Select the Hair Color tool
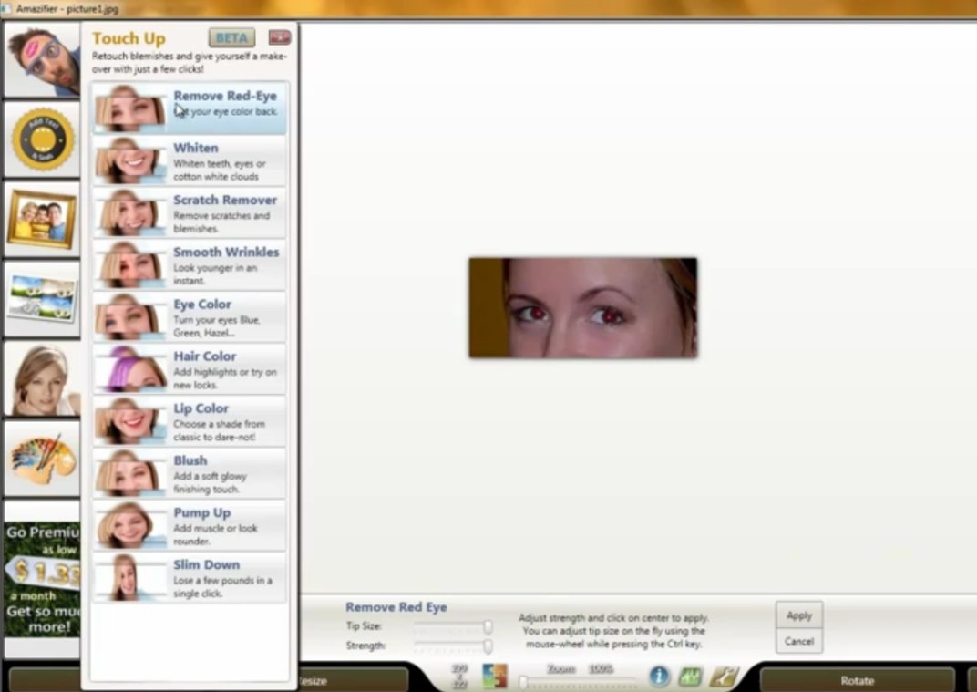The image size is (977, 692). [190, 369]
